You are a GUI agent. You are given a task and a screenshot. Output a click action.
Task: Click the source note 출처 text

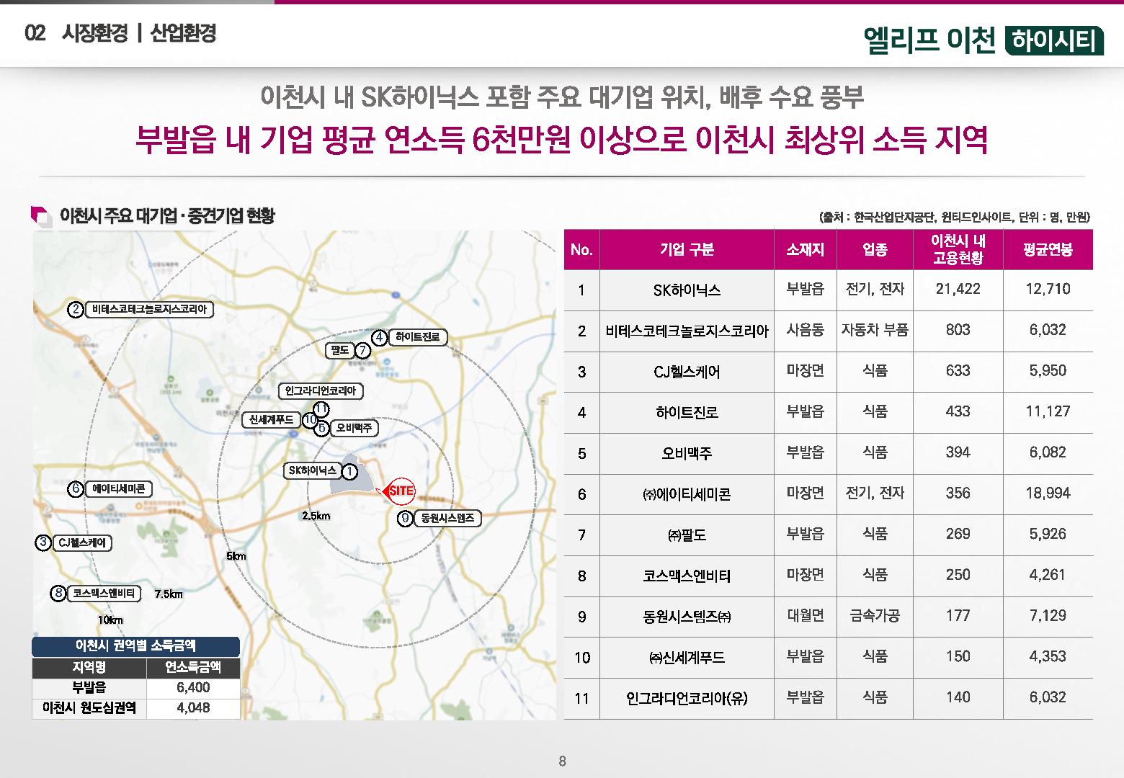955,216
